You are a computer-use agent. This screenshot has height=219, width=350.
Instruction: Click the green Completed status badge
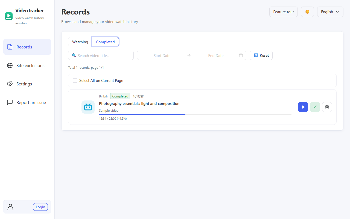click(120, 96)
